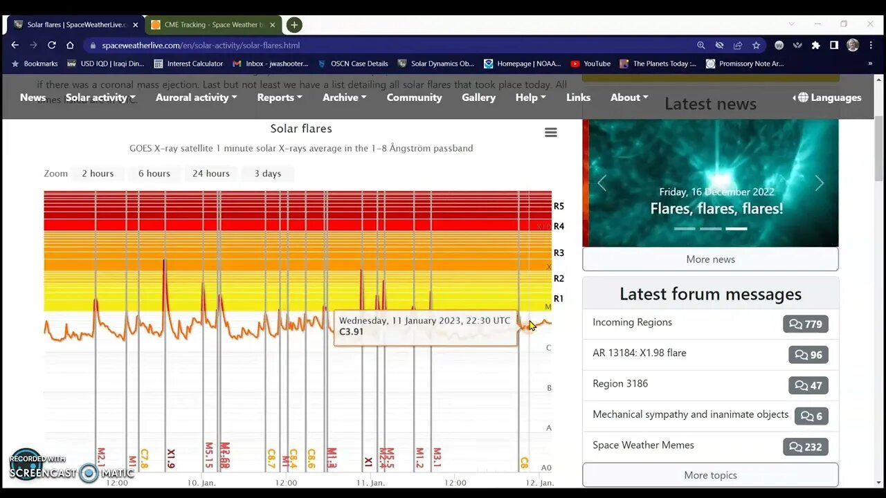Click the More topics button
The width and height of the screenshot is (886, 498).
pyautogui.click(x=710, y=475)
